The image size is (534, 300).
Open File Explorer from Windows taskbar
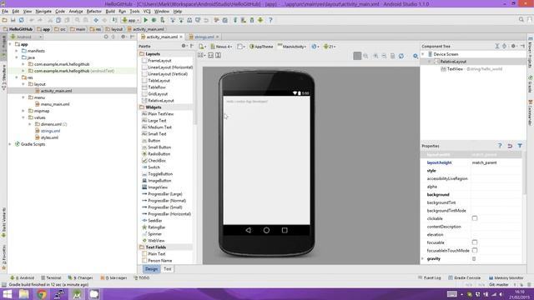click(24, 294)
